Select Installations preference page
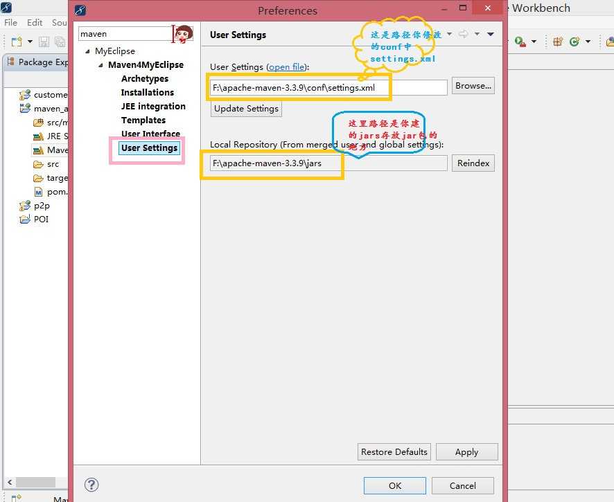The image size is (614, 502). 147,92
